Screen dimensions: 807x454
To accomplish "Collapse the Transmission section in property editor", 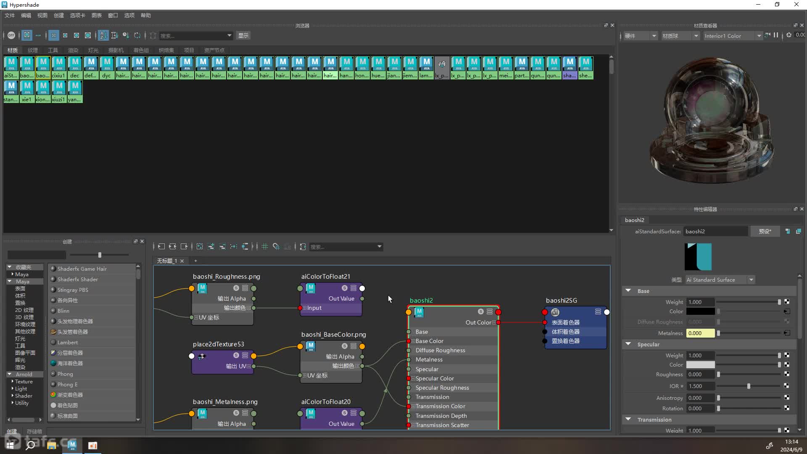I will 628,420.
